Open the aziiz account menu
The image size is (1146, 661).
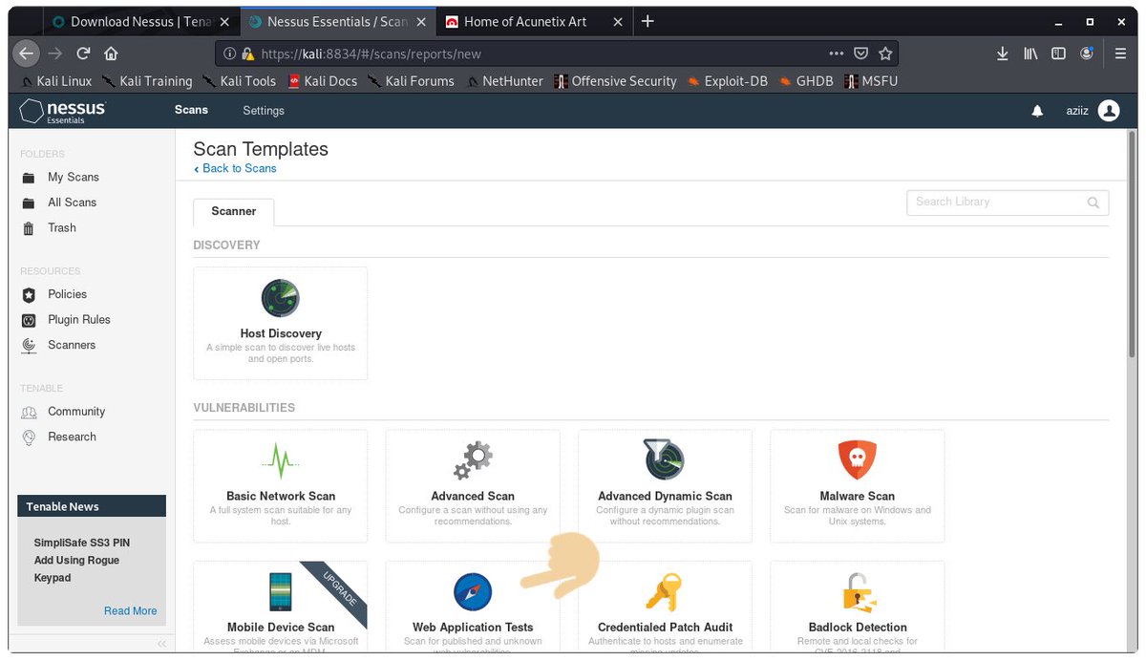[1077, 111]
